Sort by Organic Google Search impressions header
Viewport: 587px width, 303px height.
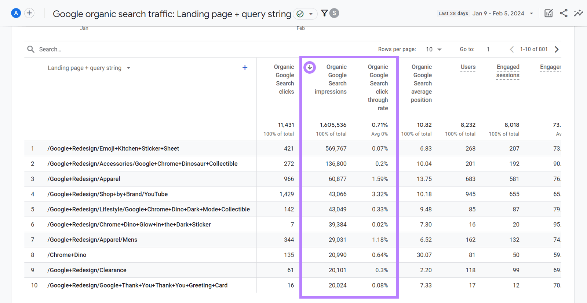click(x=331, y=79)
